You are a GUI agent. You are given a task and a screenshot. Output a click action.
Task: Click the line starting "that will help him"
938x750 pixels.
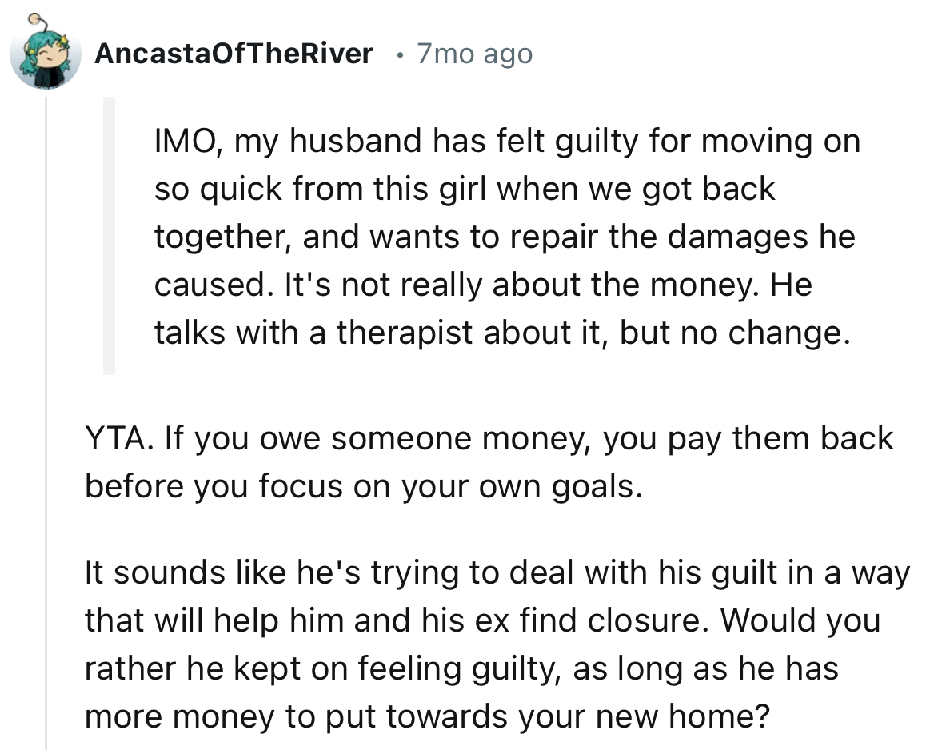pos(481,620)
